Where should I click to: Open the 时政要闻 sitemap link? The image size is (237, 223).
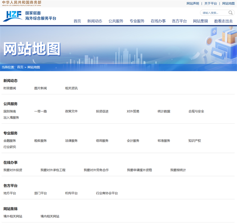pyautogui.click(x=10, y=88)
